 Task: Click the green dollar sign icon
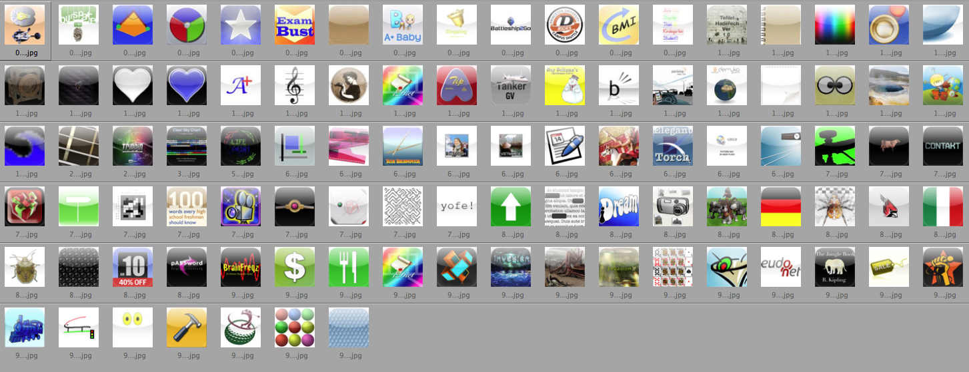click(x=295, y=267)
